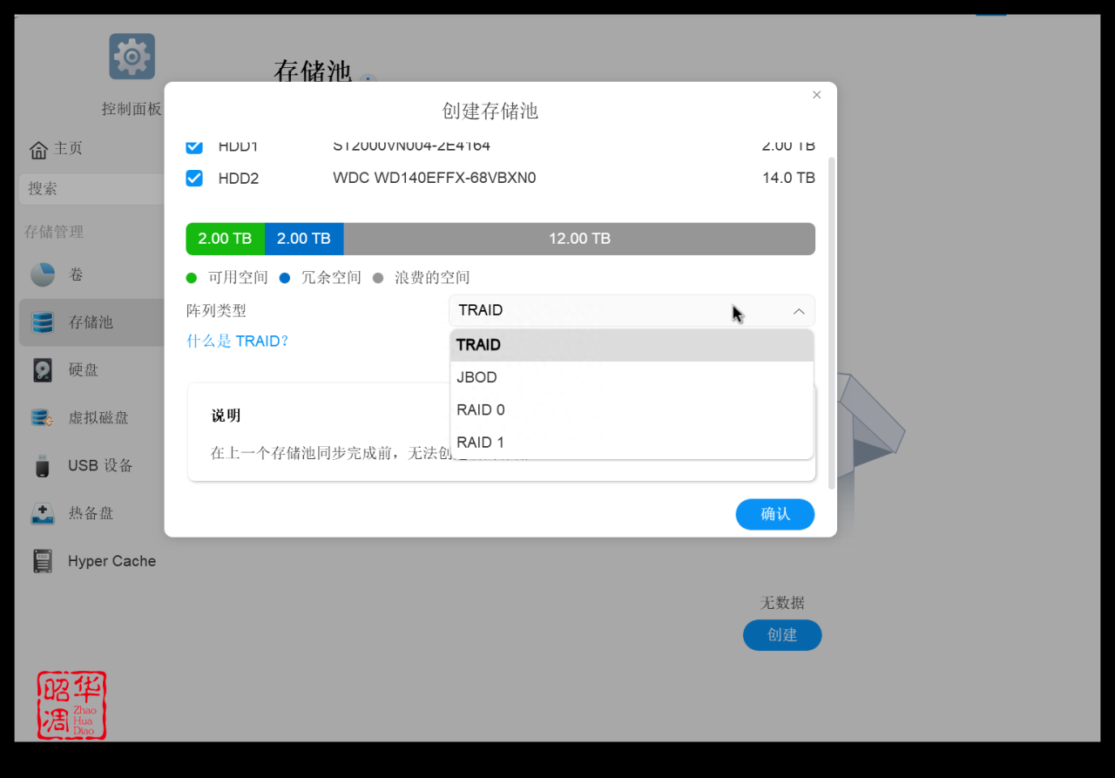Open the 虚拟磁盘 virtual disk panel
1115x778 pixels.
coord(40,417)
